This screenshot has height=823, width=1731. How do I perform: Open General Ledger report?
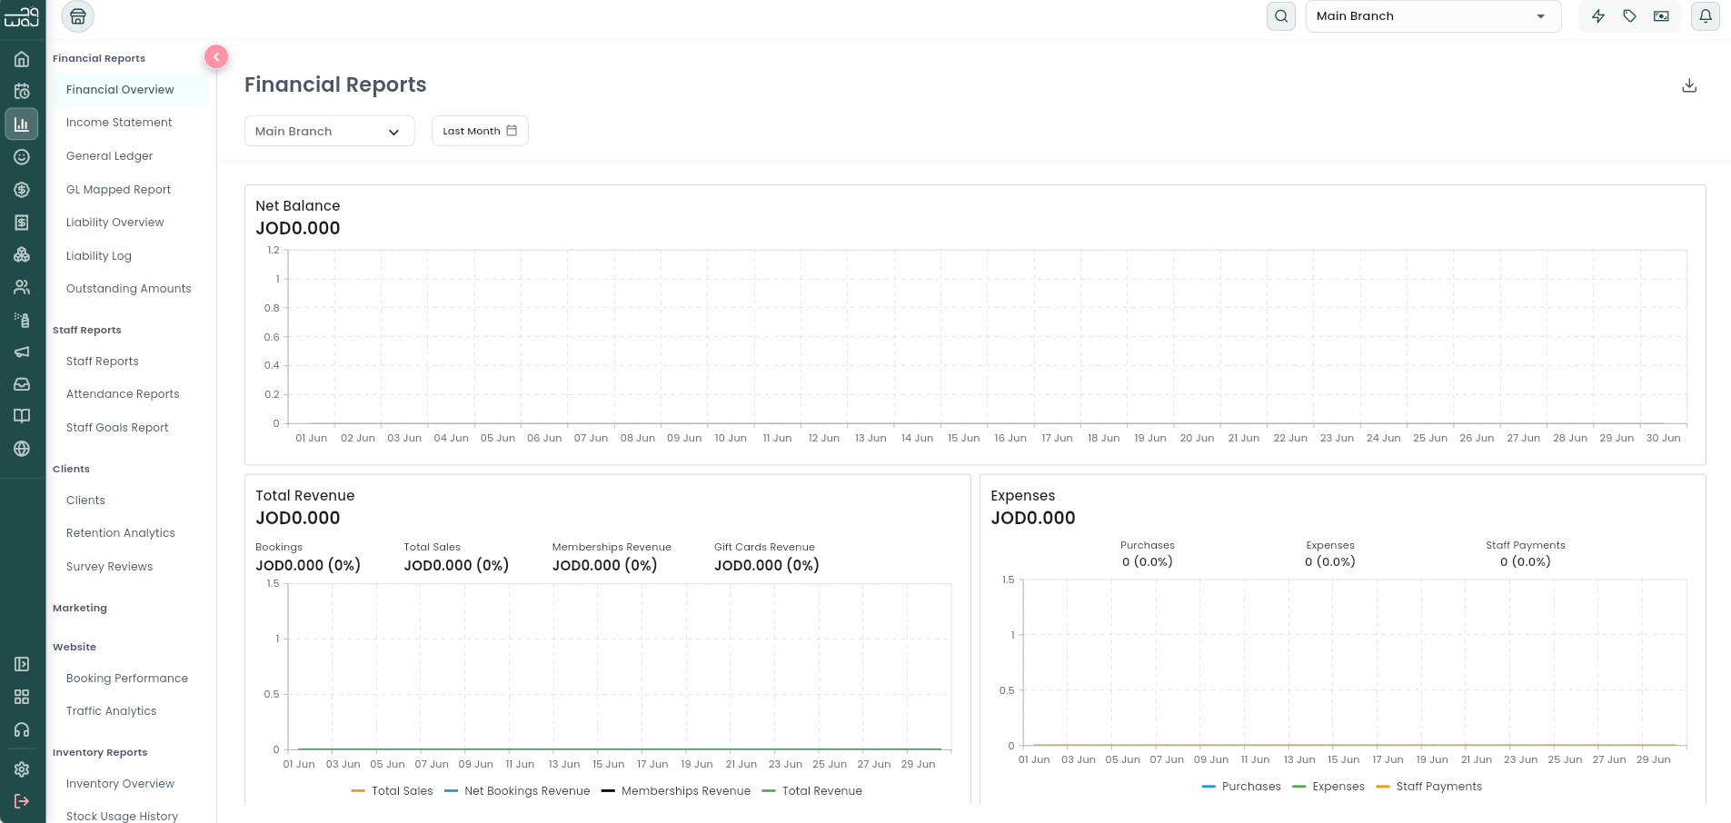point(109,156)
